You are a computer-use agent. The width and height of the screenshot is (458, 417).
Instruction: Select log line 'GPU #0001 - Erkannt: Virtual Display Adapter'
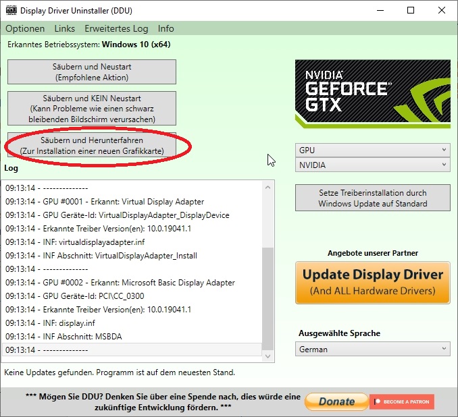coord(132,202)
